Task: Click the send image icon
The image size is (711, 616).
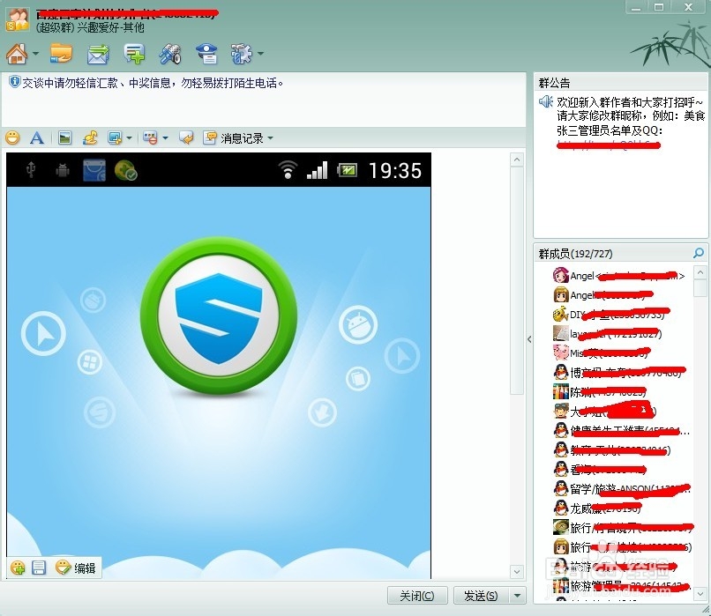Action: coord(66,138)
